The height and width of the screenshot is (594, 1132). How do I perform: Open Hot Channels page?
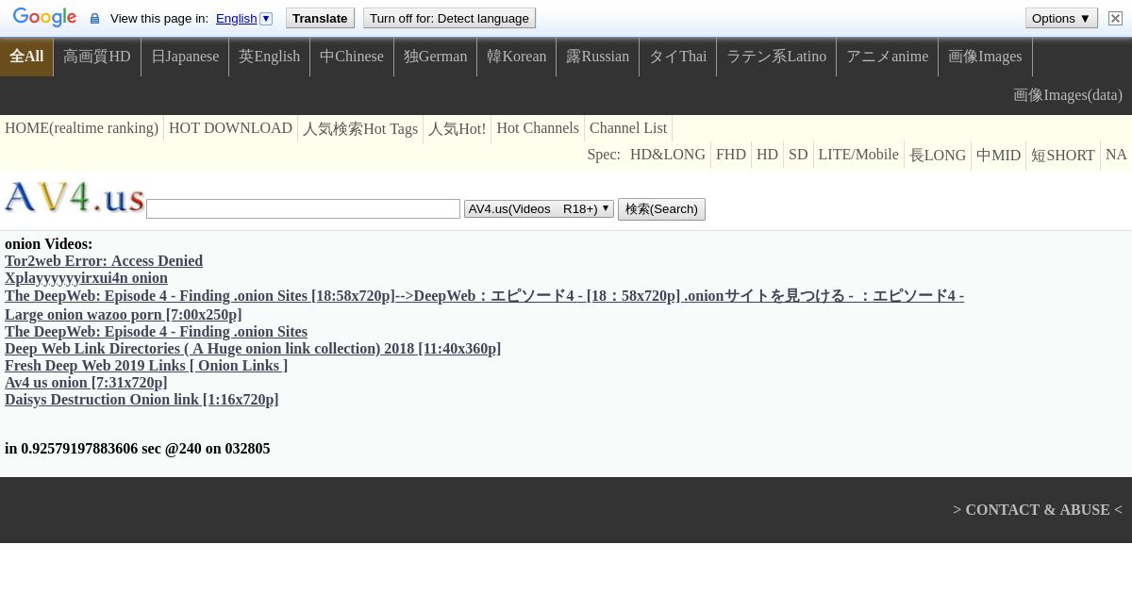point(538,128)
